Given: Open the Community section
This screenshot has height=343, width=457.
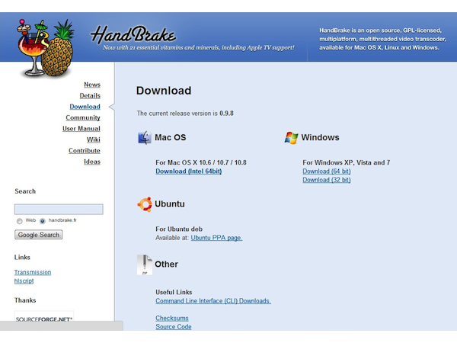Looking at the screenshot, I should pos(83,118).
